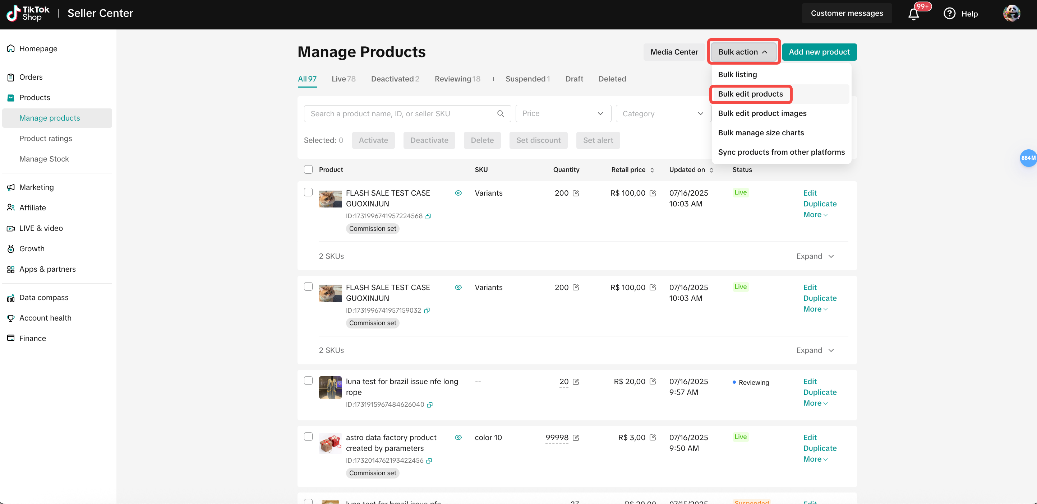
Task: Click Add new product button
Action: 819,52
